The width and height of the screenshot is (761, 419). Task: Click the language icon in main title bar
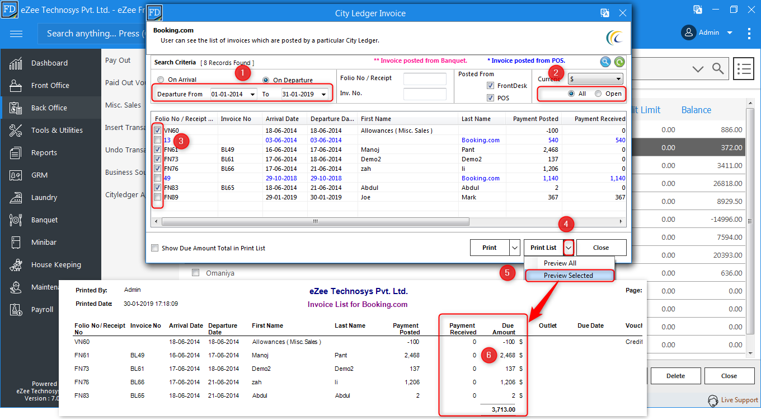[x=698, y=10]
